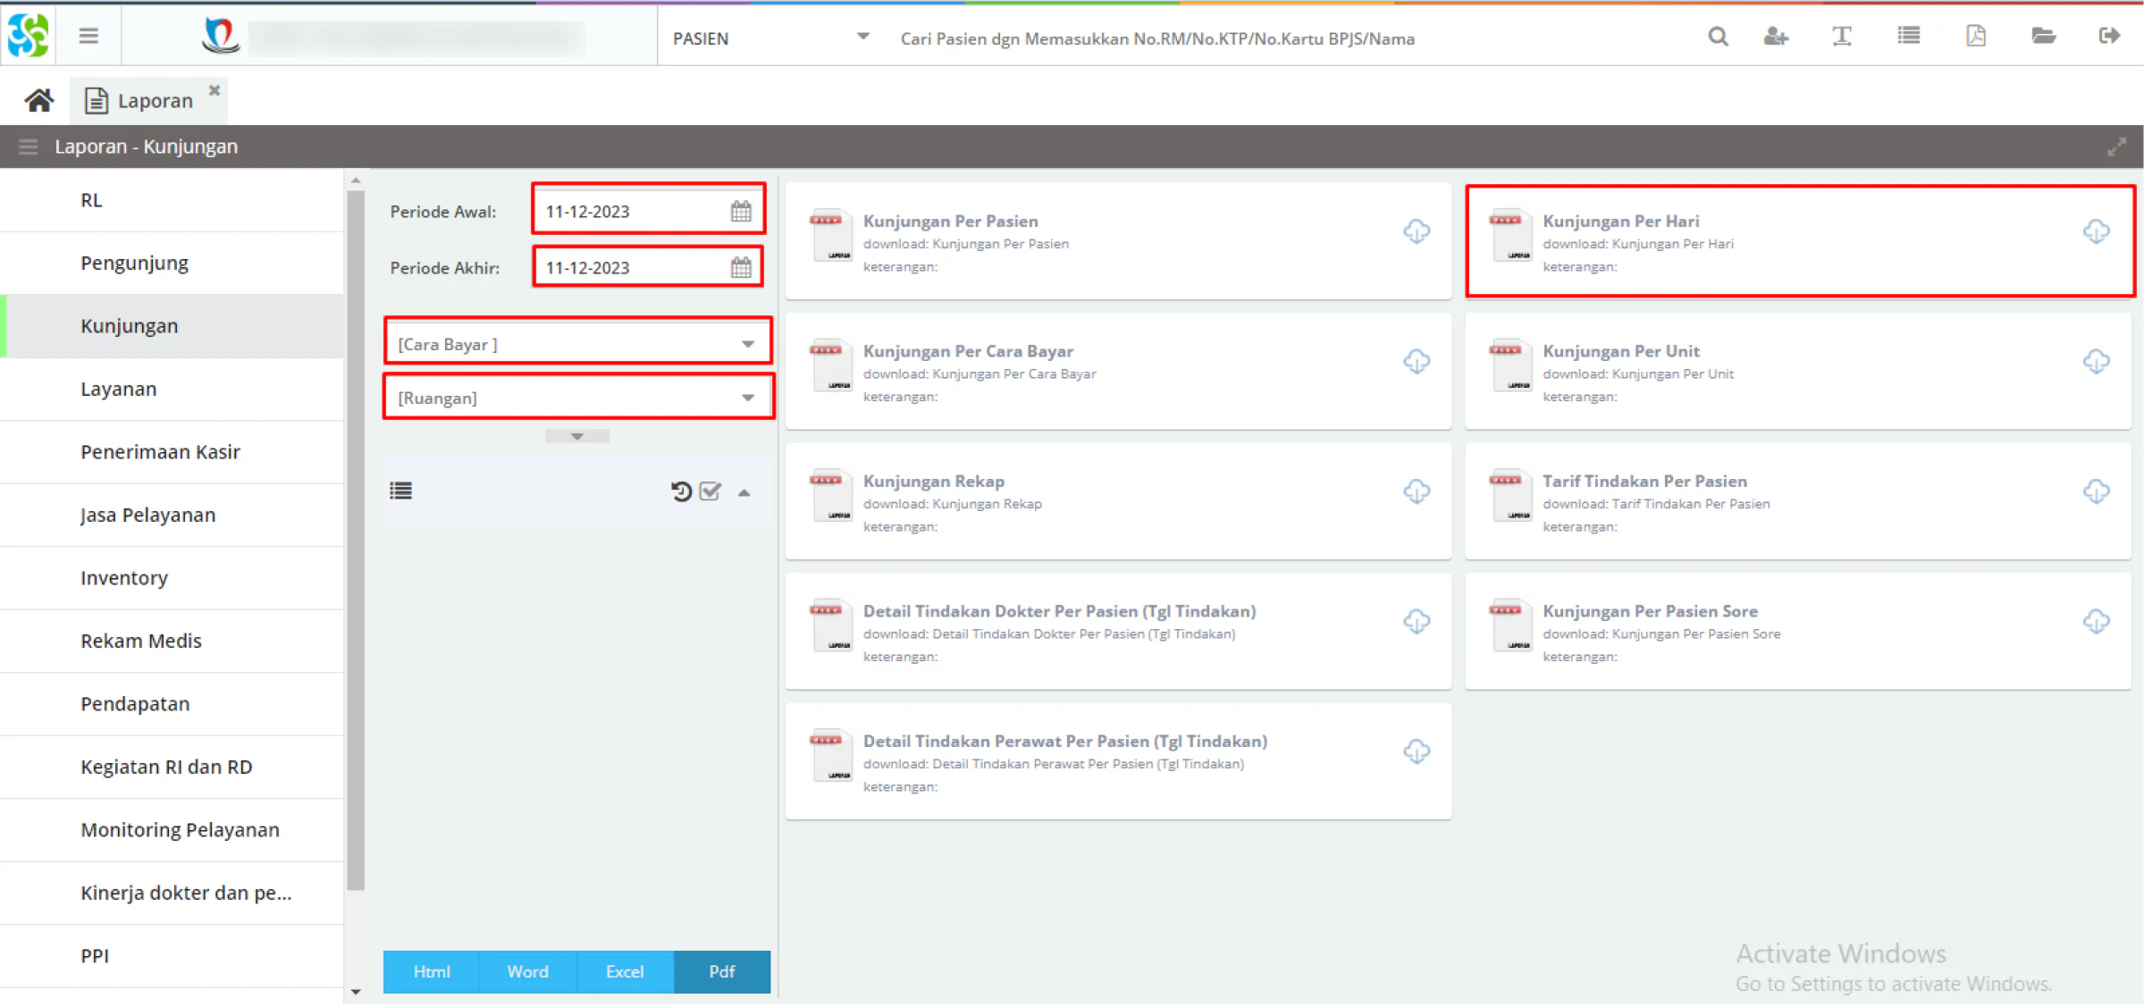Select Pengunjung in the sidebar
The image size is (2144, 1007).
coord(172,264)
